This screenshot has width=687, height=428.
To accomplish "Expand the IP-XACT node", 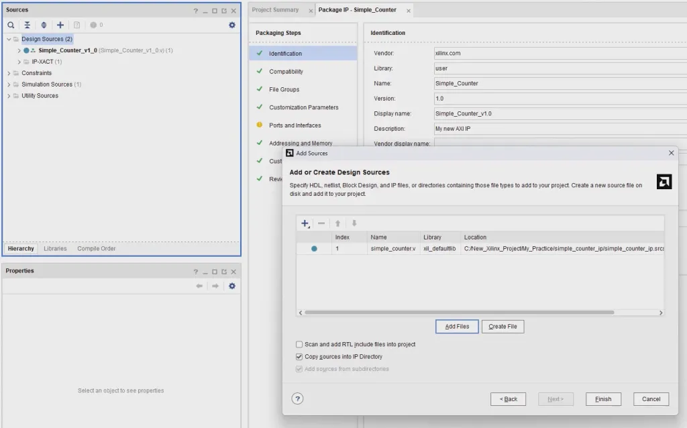I will (x=19, y=62).
